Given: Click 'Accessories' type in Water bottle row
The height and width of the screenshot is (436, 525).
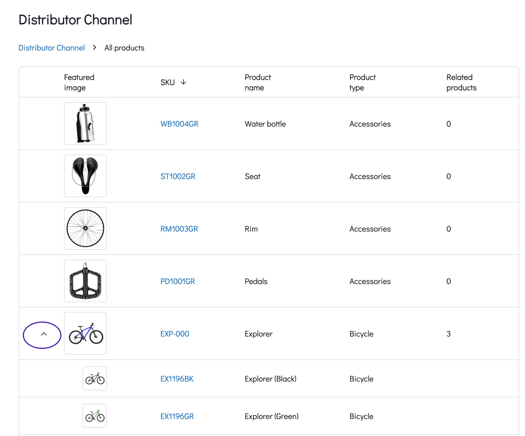Looking at the screenshot, I should [370, 124].
